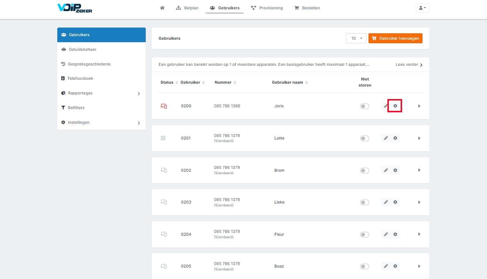The width and height of the screenshot is (487, 279).
Task: Open settings gear for Boaz
Action: [395, 266]
